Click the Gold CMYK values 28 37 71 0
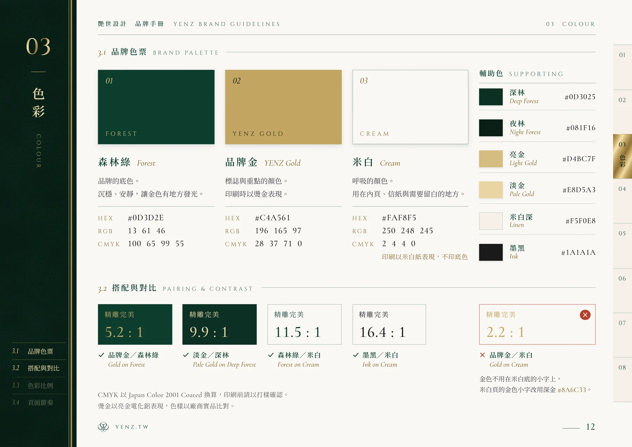632x447 pixels. coord(278,244)
